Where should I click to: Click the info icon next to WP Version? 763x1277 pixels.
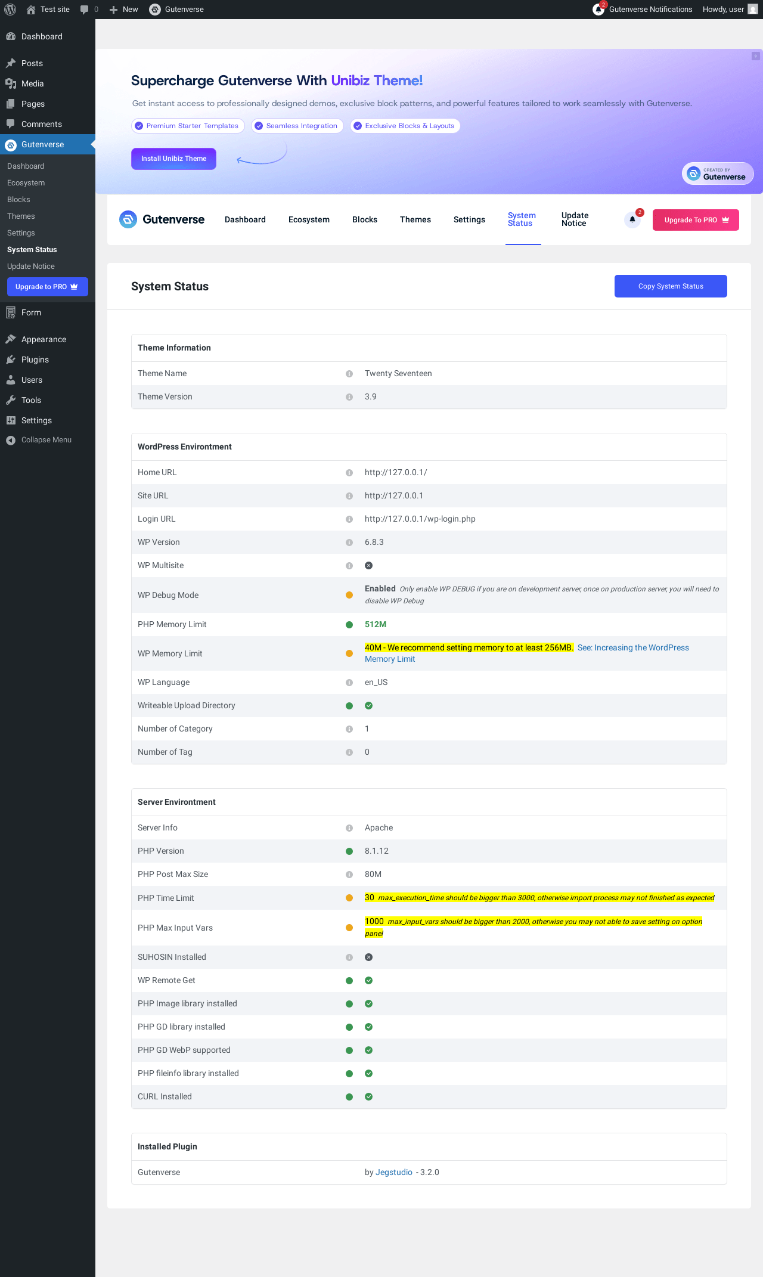point(349,543)
